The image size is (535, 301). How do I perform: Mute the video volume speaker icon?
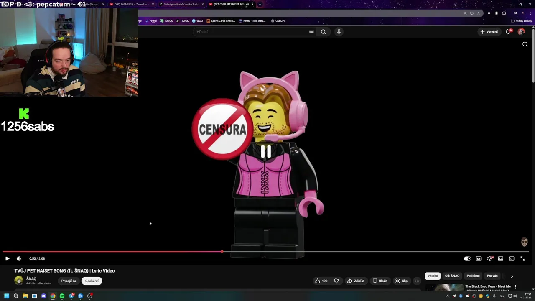point(18,258)
